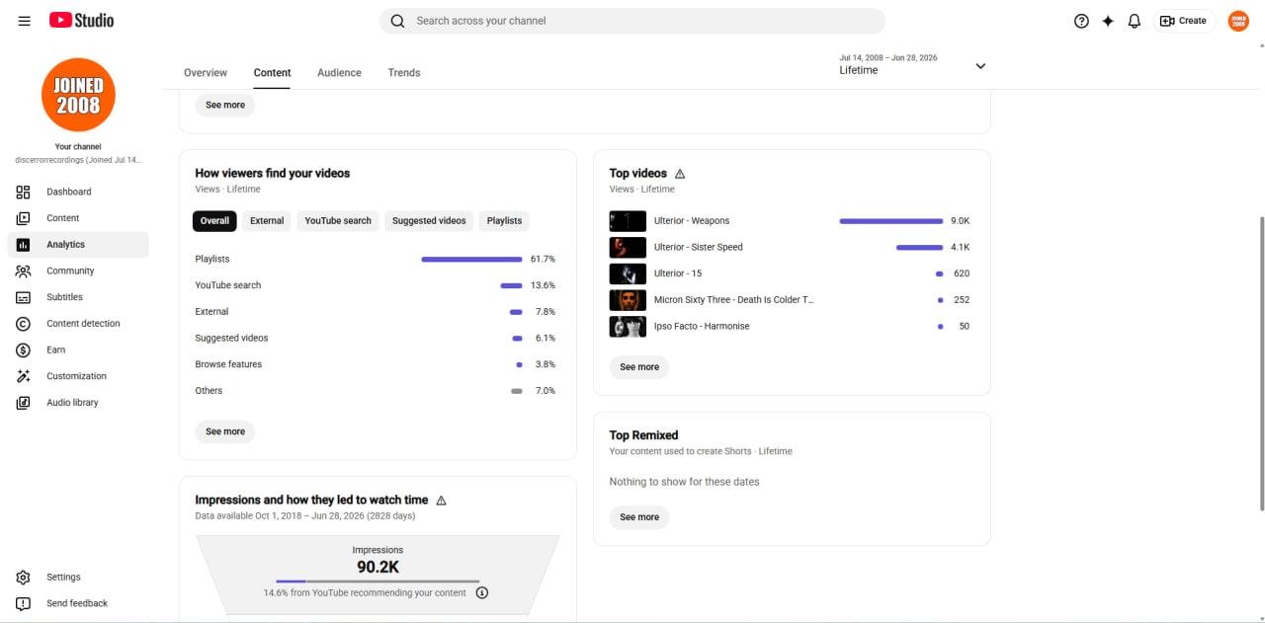Click the Top videos warning triangle icon
This screenshot has width=1265, height=623.
680,174
